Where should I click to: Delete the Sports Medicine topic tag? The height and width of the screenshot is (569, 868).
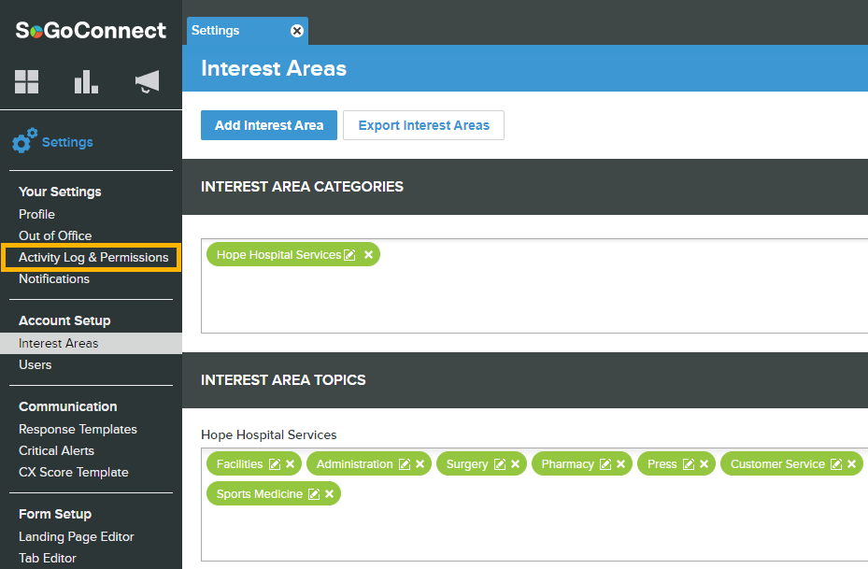(x=330, y=494)
